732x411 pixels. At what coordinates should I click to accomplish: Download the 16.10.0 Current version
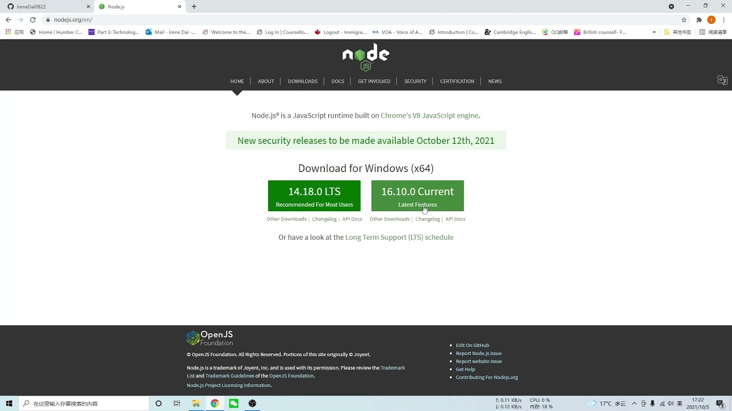pos(417,196)
